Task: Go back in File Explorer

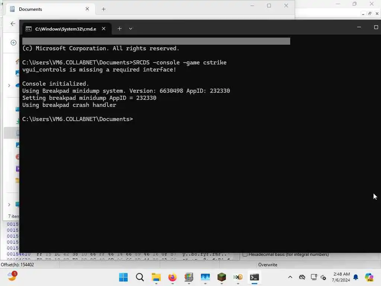Action: [x=13, y=23]
